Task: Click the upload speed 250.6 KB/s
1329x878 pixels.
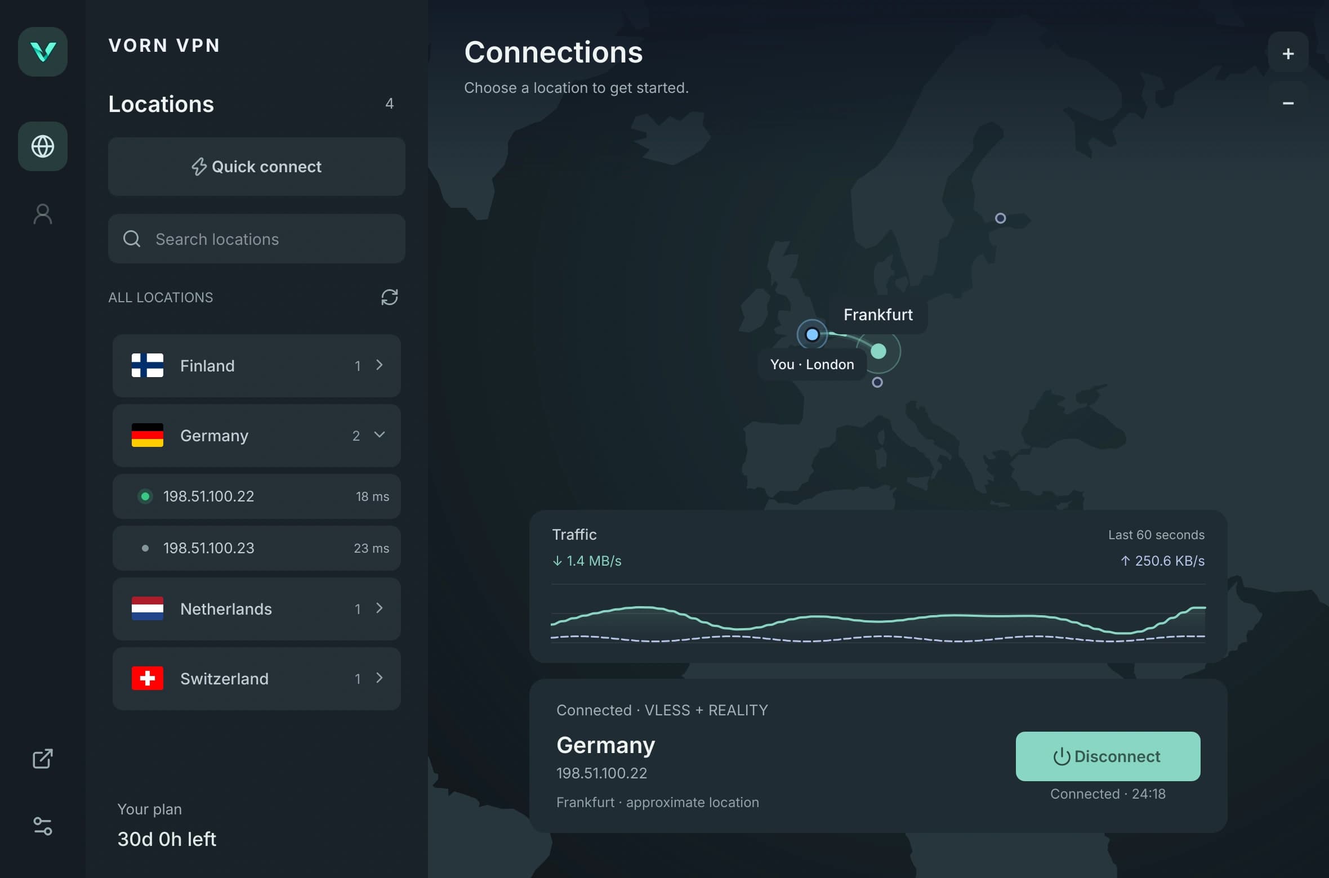Action: click(x=1162, y=561)
